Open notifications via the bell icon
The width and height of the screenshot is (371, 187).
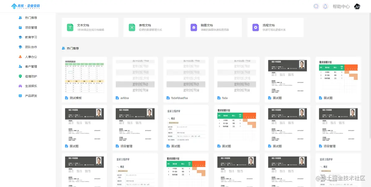pyautogui.click(x=325, y=6)
